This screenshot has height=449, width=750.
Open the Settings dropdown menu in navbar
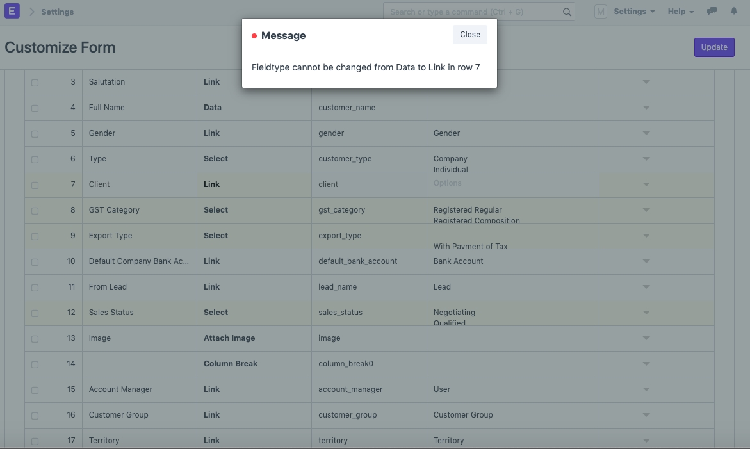pos(633,12)
